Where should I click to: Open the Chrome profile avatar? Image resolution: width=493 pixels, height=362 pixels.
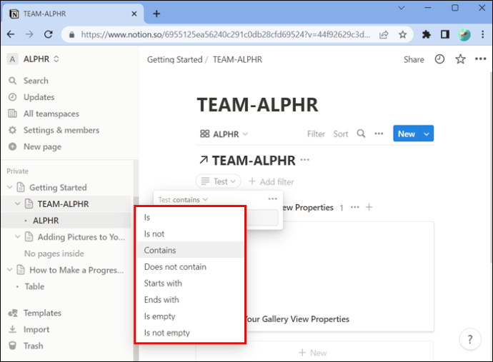tap(464, 34)
